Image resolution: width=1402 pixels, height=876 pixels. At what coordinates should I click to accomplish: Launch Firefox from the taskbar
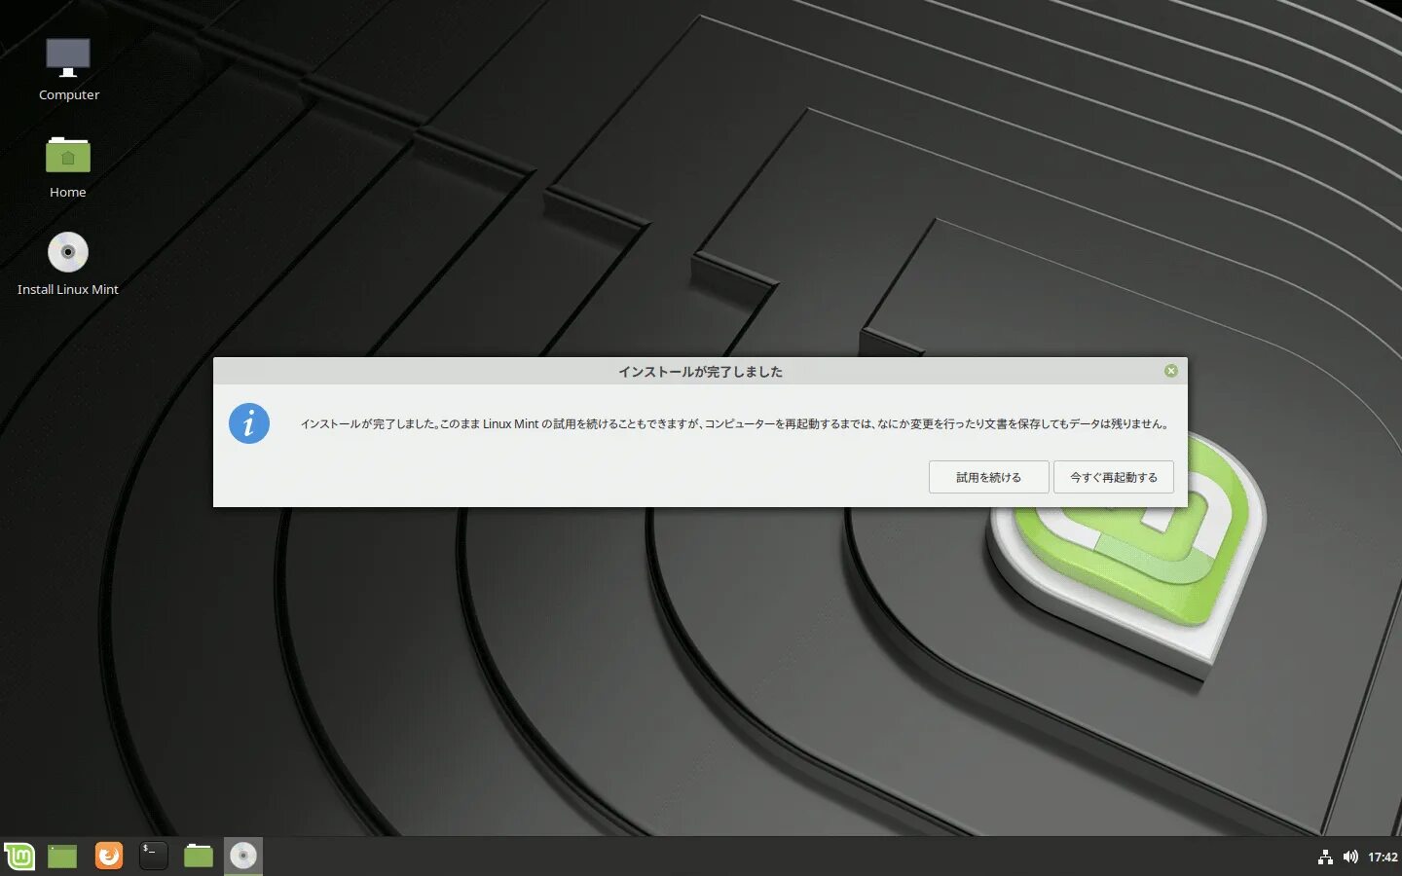pos(109,857)
